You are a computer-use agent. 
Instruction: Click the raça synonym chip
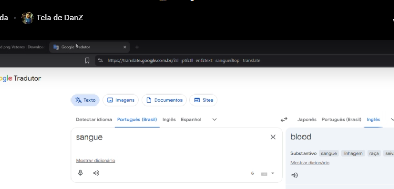point(374,153)
